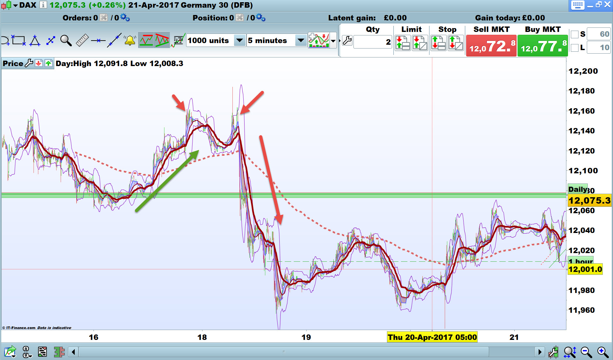The height and width of the screenshot is (360, 613).
Task: Click the zoom out icon at bottom right
Action: point(586,352)
